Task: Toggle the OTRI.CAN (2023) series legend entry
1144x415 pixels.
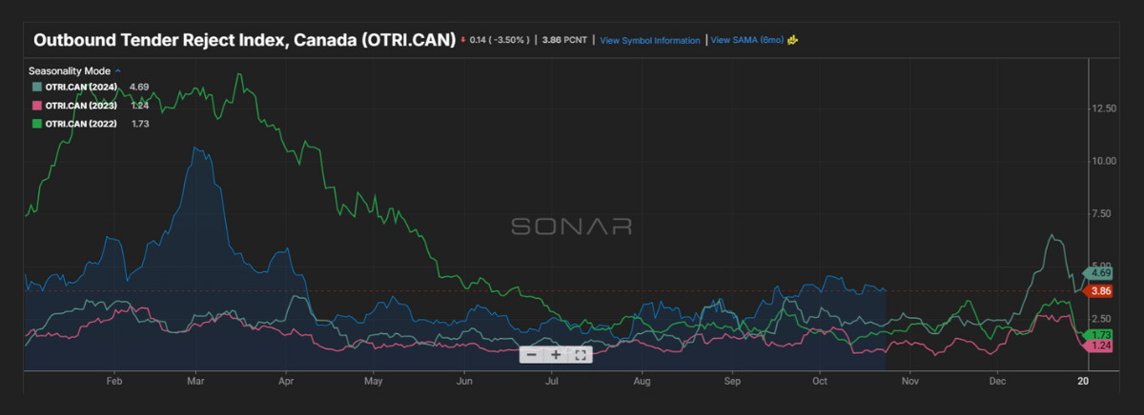Action: tap(81, 106)
